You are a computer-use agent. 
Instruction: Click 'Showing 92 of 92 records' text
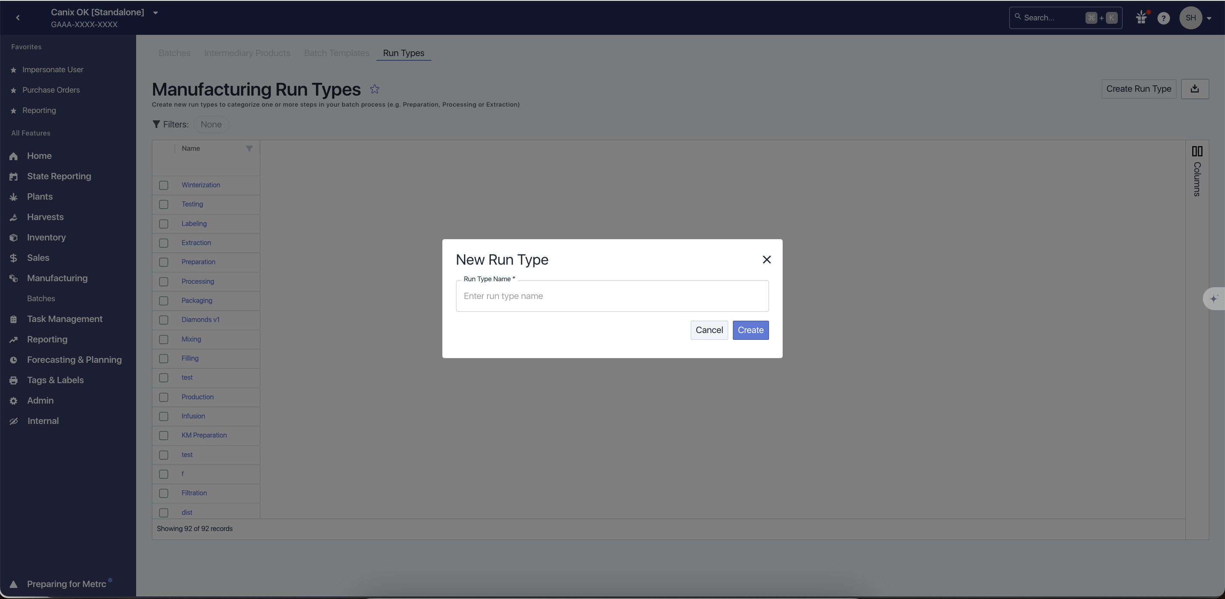(x=194, y=529)
